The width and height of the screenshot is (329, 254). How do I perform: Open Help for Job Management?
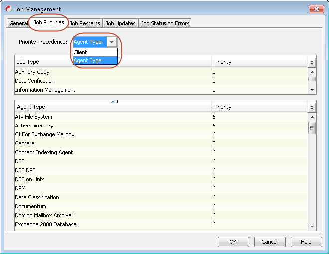point(305,242)
